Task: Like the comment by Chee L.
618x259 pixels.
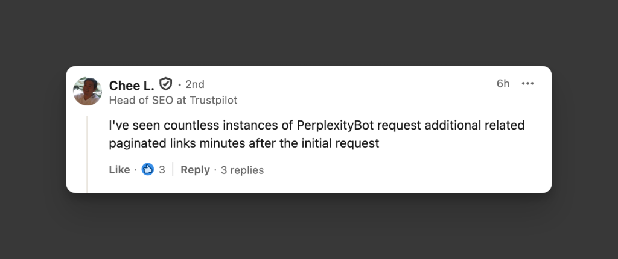Action: (x=119, y=170)
